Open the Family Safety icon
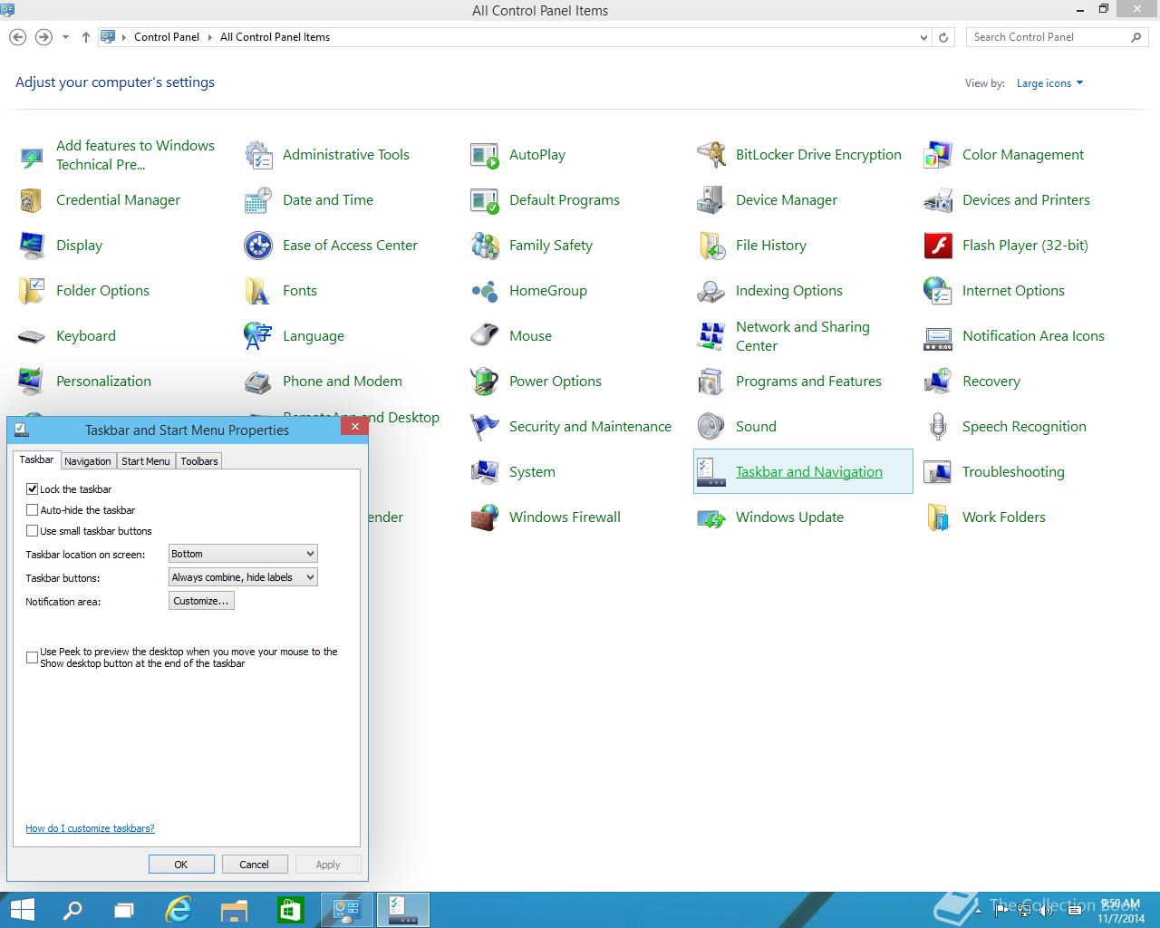Viewport: 1160px width, 928px height. tap(485, 246)
